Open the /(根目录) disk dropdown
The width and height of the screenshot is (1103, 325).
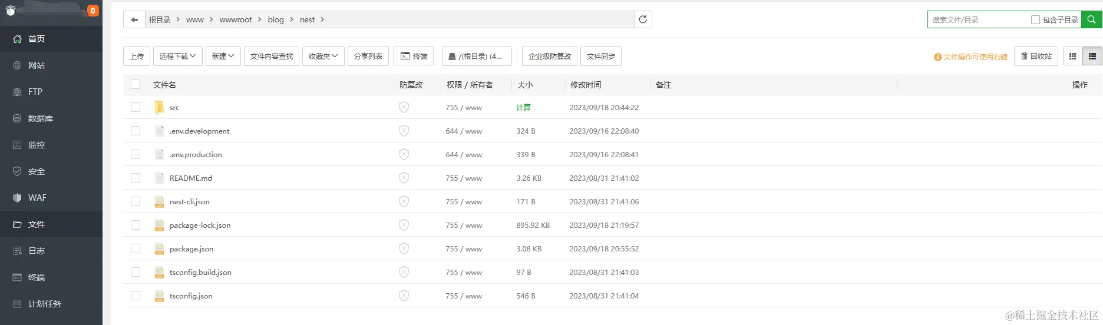pos(477,57)
